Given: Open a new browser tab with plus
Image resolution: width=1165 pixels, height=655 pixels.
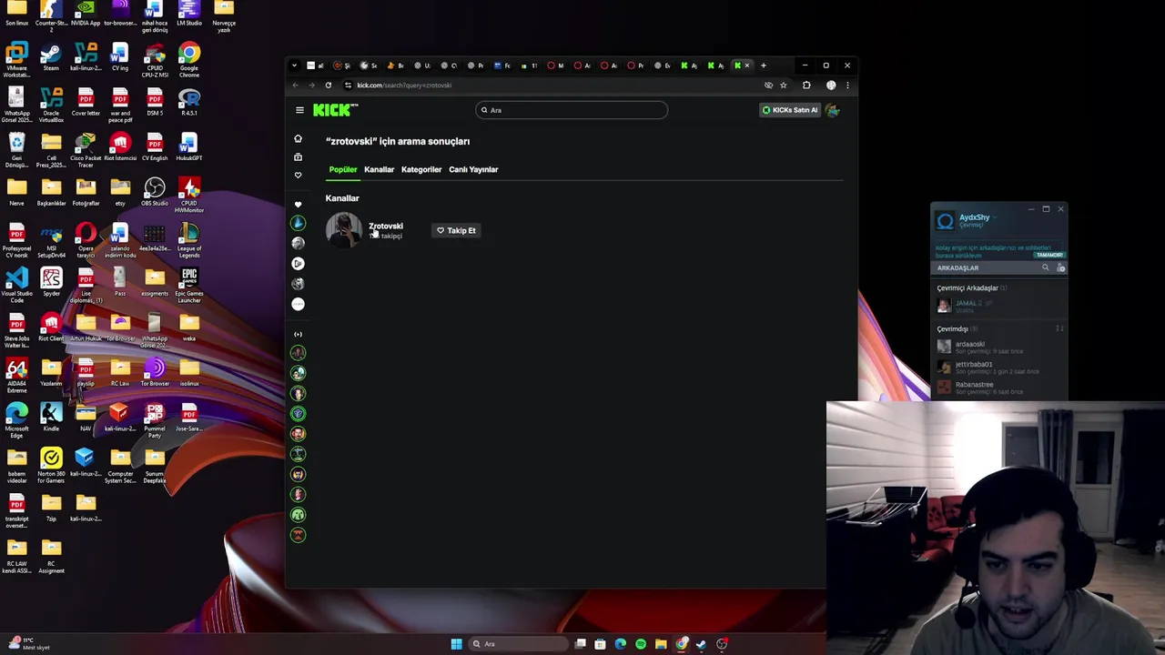Looking at the screenshot, I should pyautogui.click(x=764, y=65).
